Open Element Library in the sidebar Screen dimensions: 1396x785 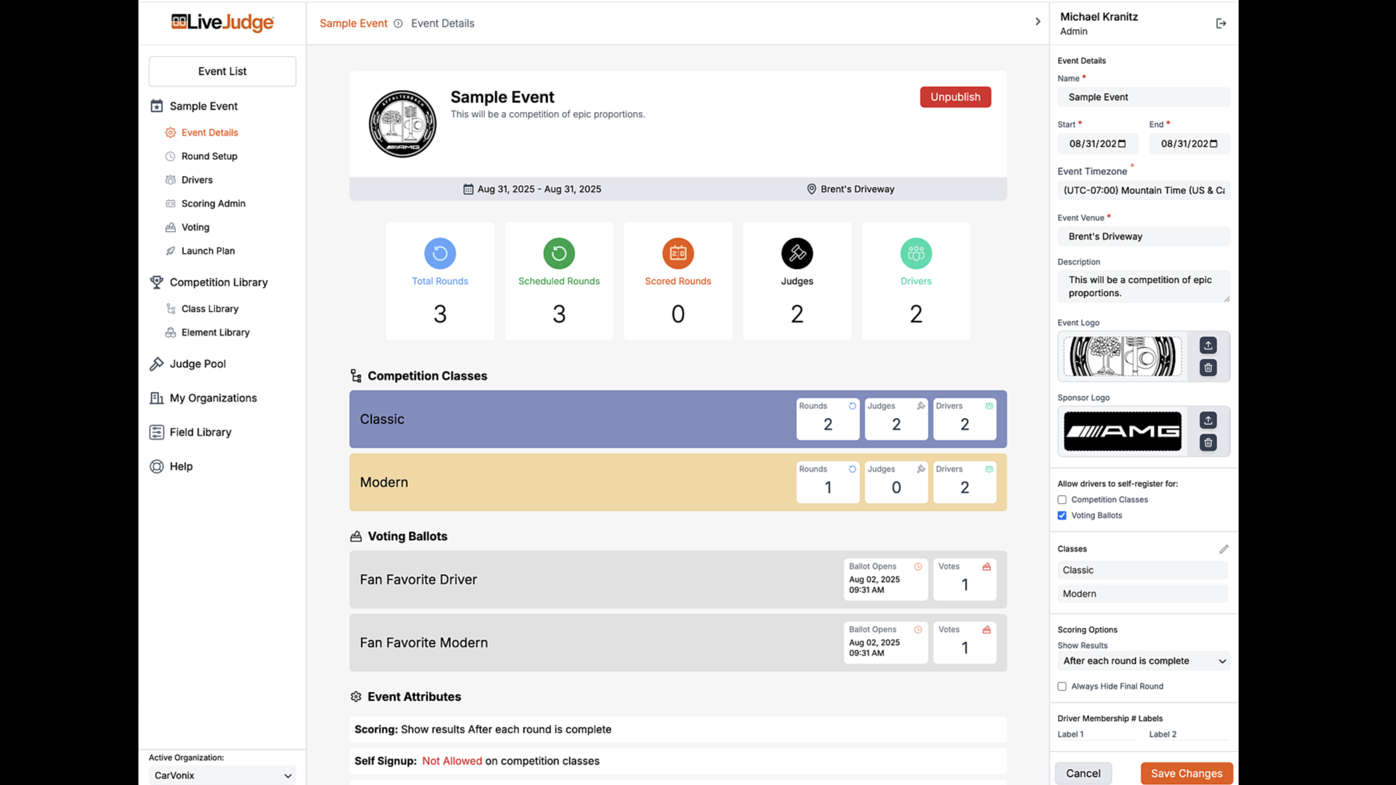pyautogui.click(x=215, y=332)
